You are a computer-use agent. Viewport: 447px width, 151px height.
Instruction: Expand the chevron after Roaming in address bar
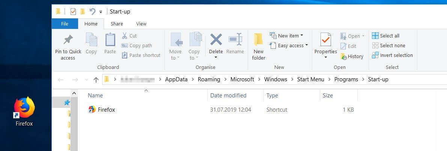pos(225,80)
